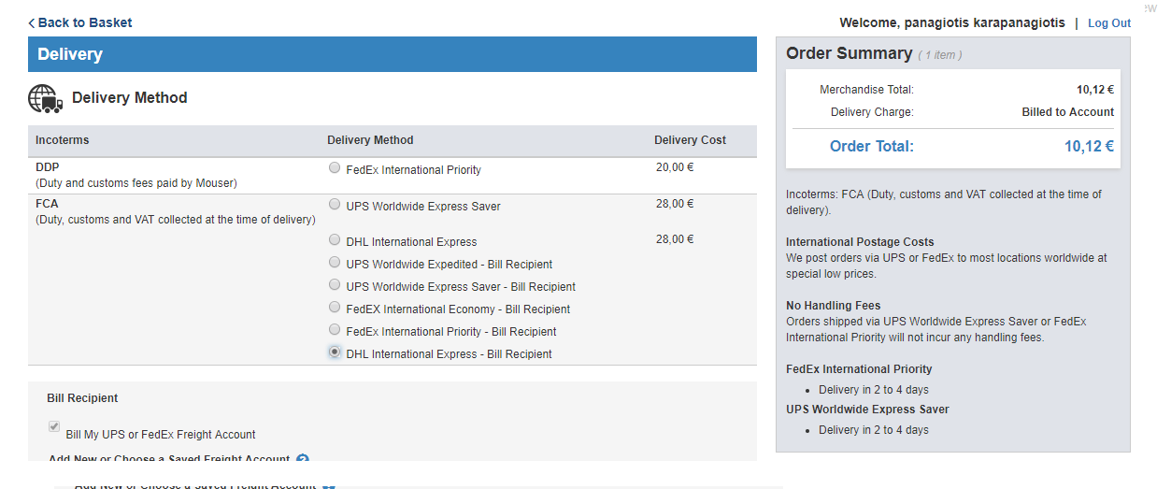Toggle Bill My UPS or FedEx Freight Account
Screen dimensions: 1171x489
[x=54, y=427]
